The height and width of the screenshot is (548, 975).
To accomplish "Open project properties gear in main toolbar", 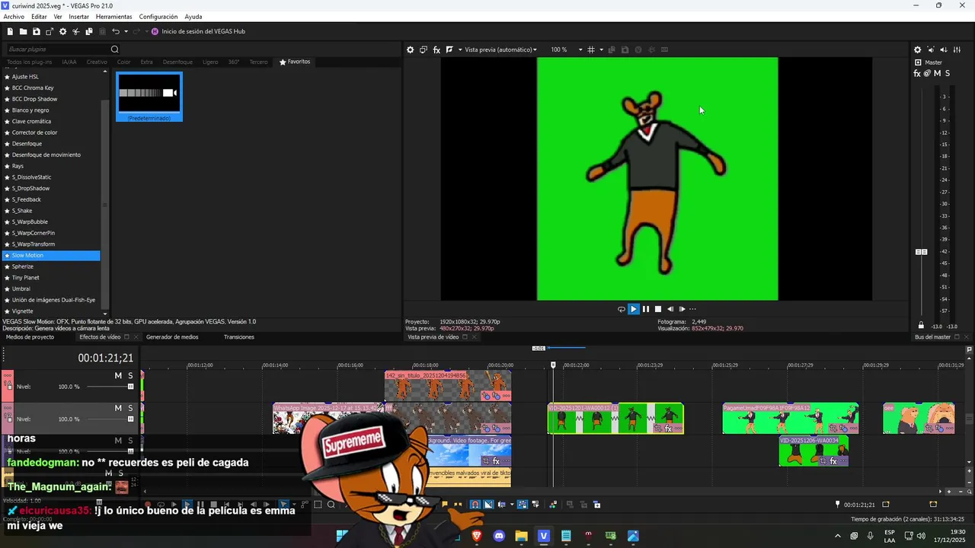I will click(62, 31).
